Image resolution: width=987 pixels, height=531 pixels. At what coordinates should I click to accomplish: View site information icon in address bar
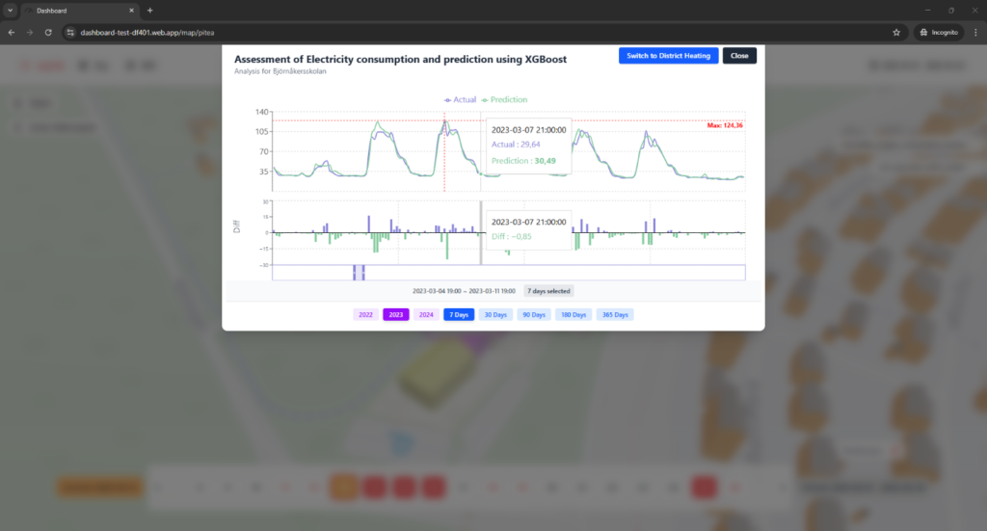tap(69, 32)
